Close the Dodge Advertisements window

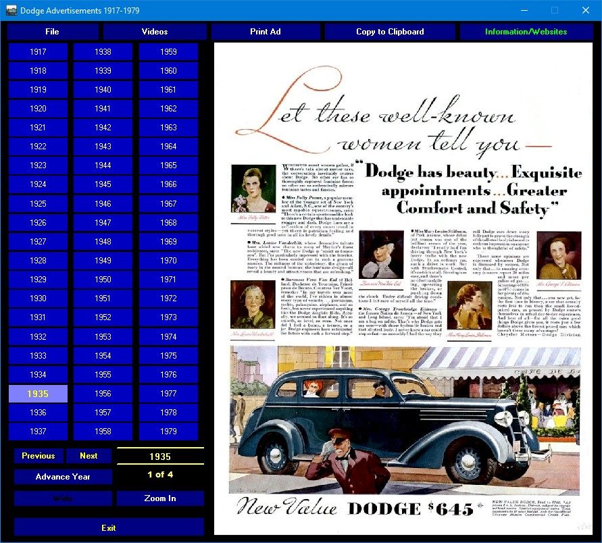click(x=586, y=10)
